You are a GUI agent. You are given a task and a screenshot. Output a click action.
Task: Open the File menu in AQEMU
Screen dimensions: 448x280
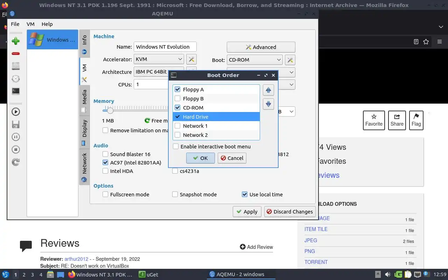click(15, 24)
